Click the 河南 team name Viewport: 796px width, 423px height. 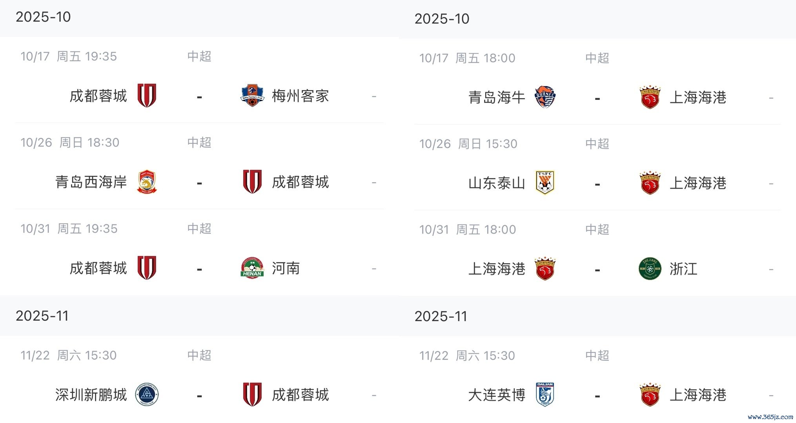(286, 269)
